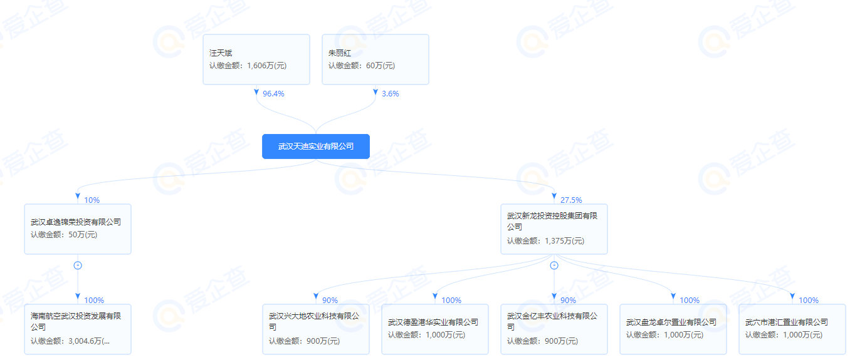
Task: Open 武汉新龙投资控股集团有限公司 company card
Action: (554, 229)
